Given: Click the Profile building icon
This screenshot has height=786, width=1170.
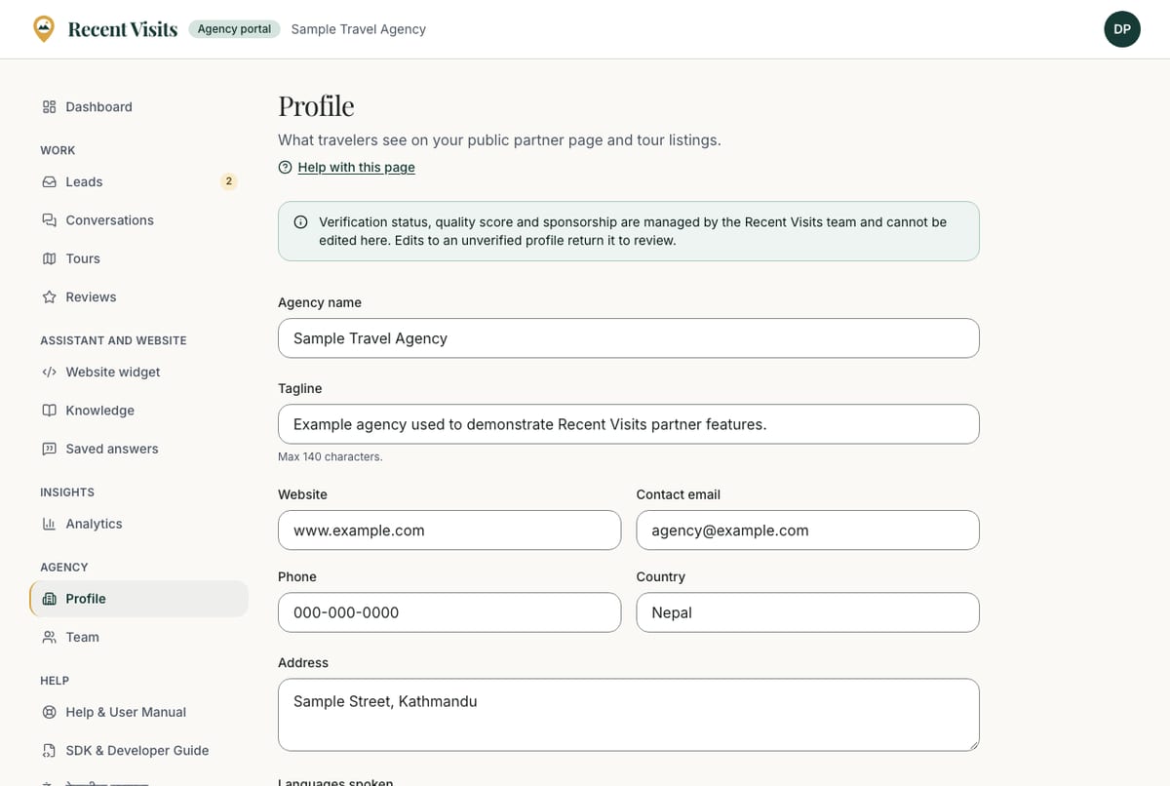Looking at the screenshot, I should 49,599.
